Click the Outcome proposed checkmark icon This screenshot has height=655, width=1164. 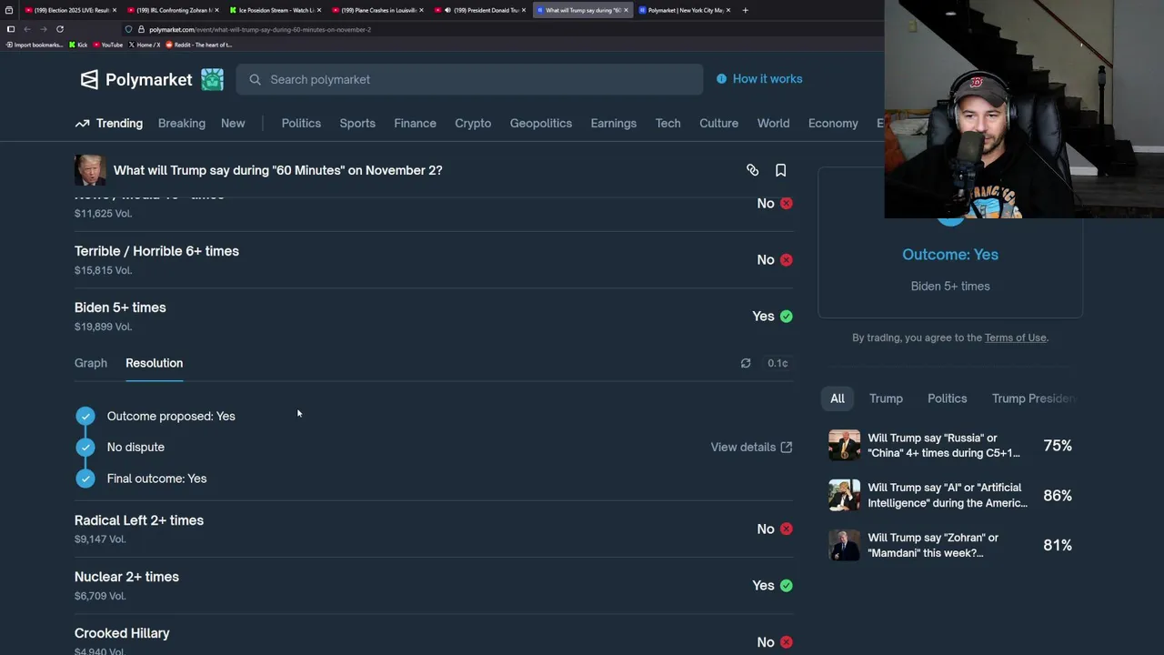point(85,416)
